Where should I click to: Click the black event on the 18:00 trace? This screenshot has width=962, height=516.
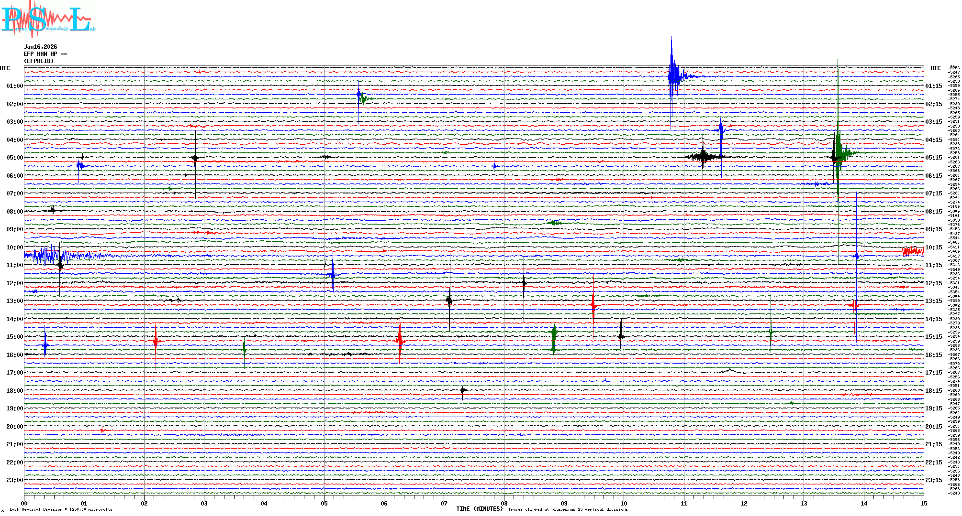(462, 391)
